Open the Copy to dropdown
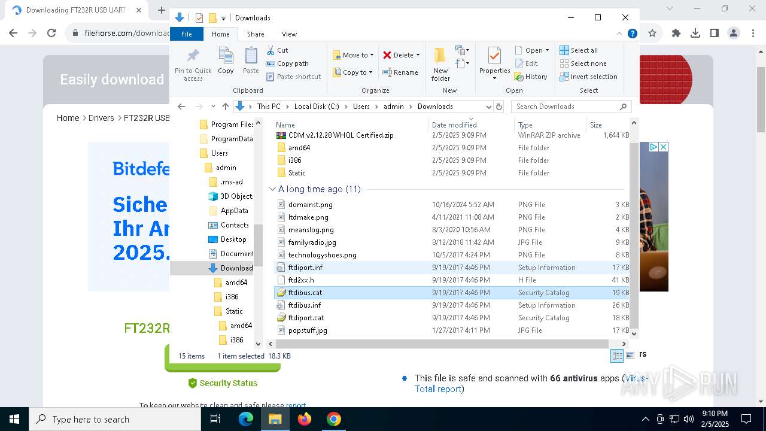The image size is (766, 431). point(352,72)
